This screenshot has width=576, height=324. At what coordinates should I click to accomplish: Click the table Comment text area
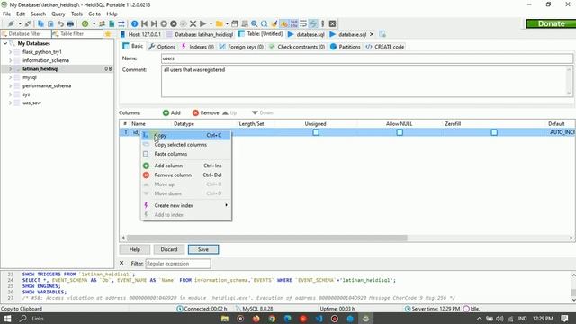pos(366,81)
